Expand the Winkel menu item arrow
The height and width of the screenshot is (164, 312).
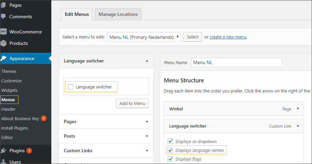point(297,109)
